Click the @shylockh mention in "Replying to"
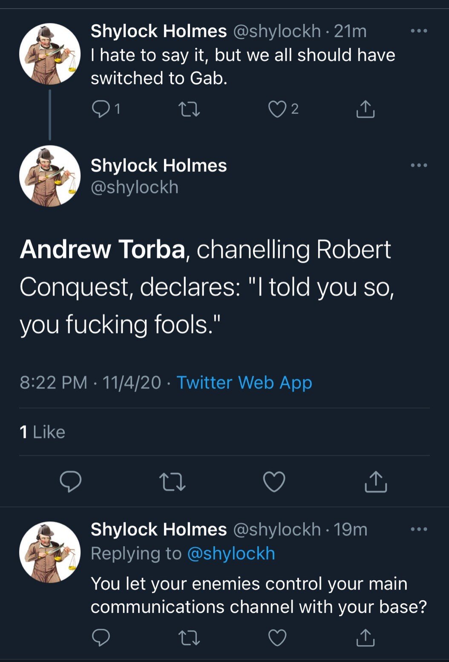The image size is (449, 662). [231, 553]
